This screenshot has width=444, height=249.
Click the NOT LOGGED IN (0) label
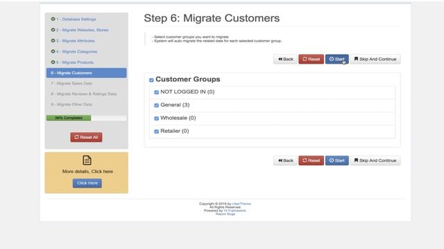[x=187, y=92]
